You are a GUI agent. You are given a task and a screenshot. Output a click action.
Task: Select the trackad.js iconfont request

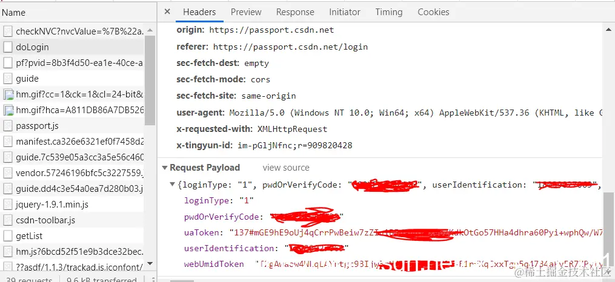tap(73, 267)
